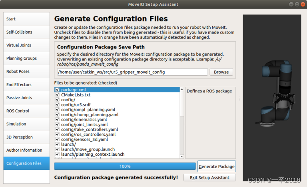Screen dimensions: 307x187
Task: Toggle config/joint_limits.yaml checkbox
Action: coord(58,125)
